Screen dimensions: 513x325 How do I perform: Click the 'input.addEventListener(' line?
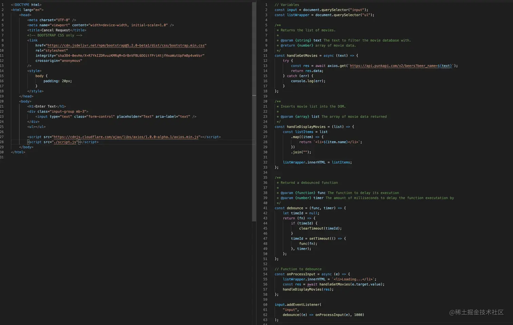298,305
